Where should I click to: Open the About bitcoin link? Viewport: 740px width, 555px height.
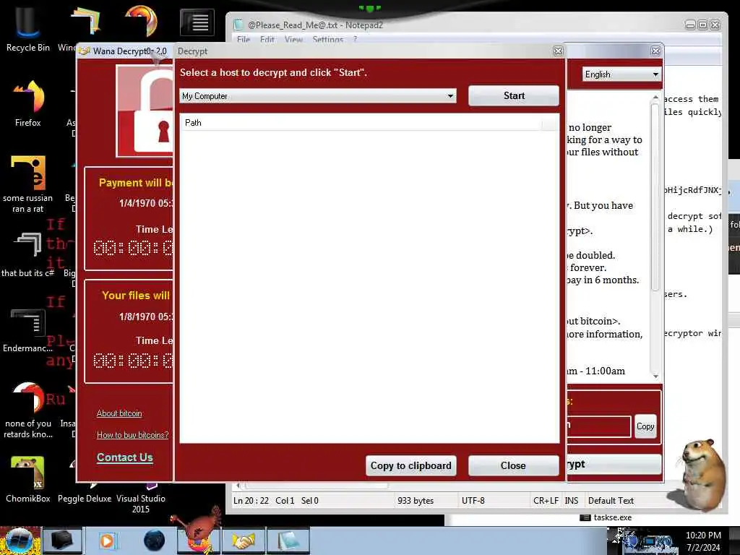coord(119,413)
